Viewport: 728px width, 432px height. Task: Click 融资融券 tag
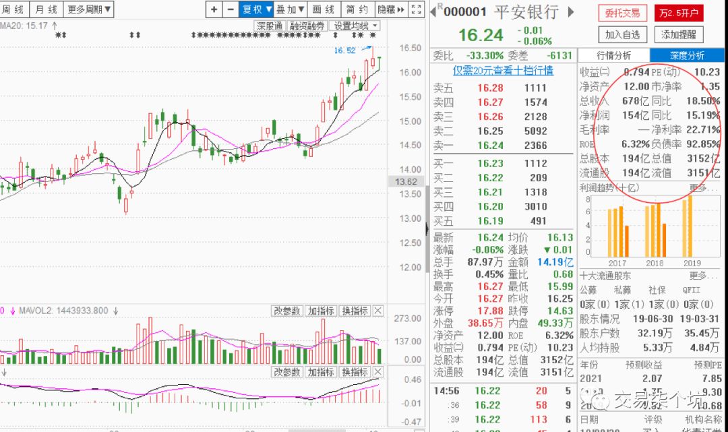coord(307,26)
